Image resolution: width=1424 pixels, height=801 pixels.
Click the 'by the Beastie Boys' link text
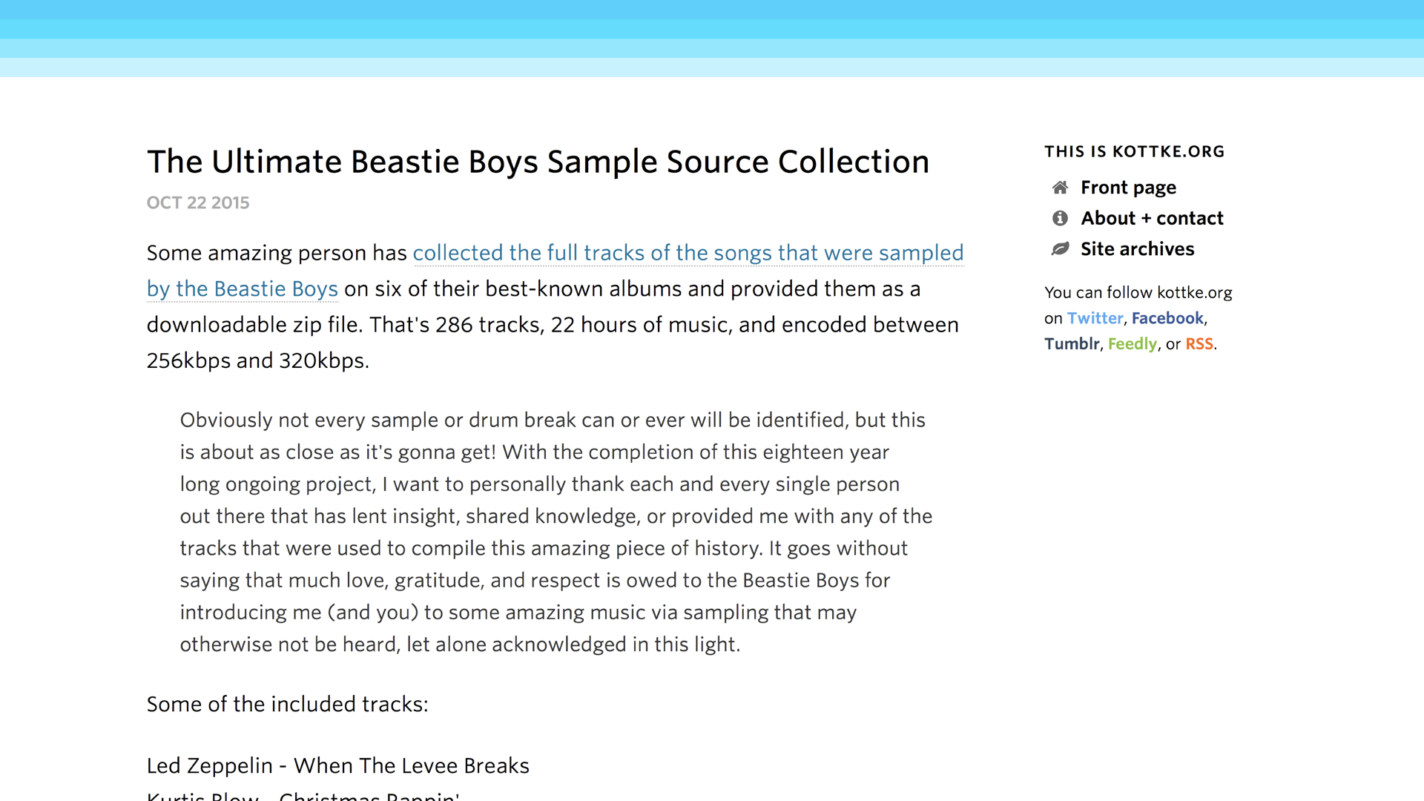[x=243, y=289]
